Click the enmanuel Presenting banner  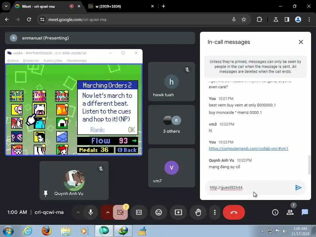point(100,38)
